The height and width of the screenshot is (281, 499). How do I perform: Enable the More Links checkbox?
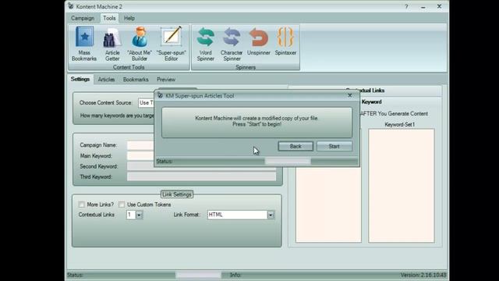(81, 205)
